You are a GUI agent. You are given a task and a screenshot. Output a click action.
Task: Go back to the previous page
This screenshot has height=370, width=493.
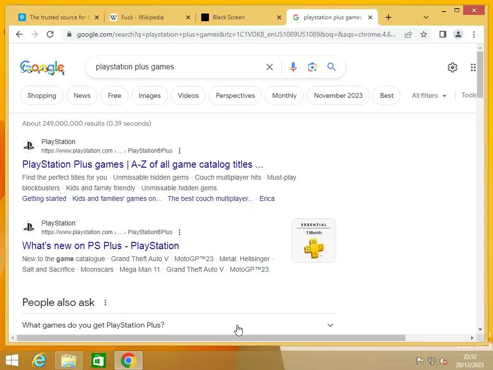click(19, 34)
